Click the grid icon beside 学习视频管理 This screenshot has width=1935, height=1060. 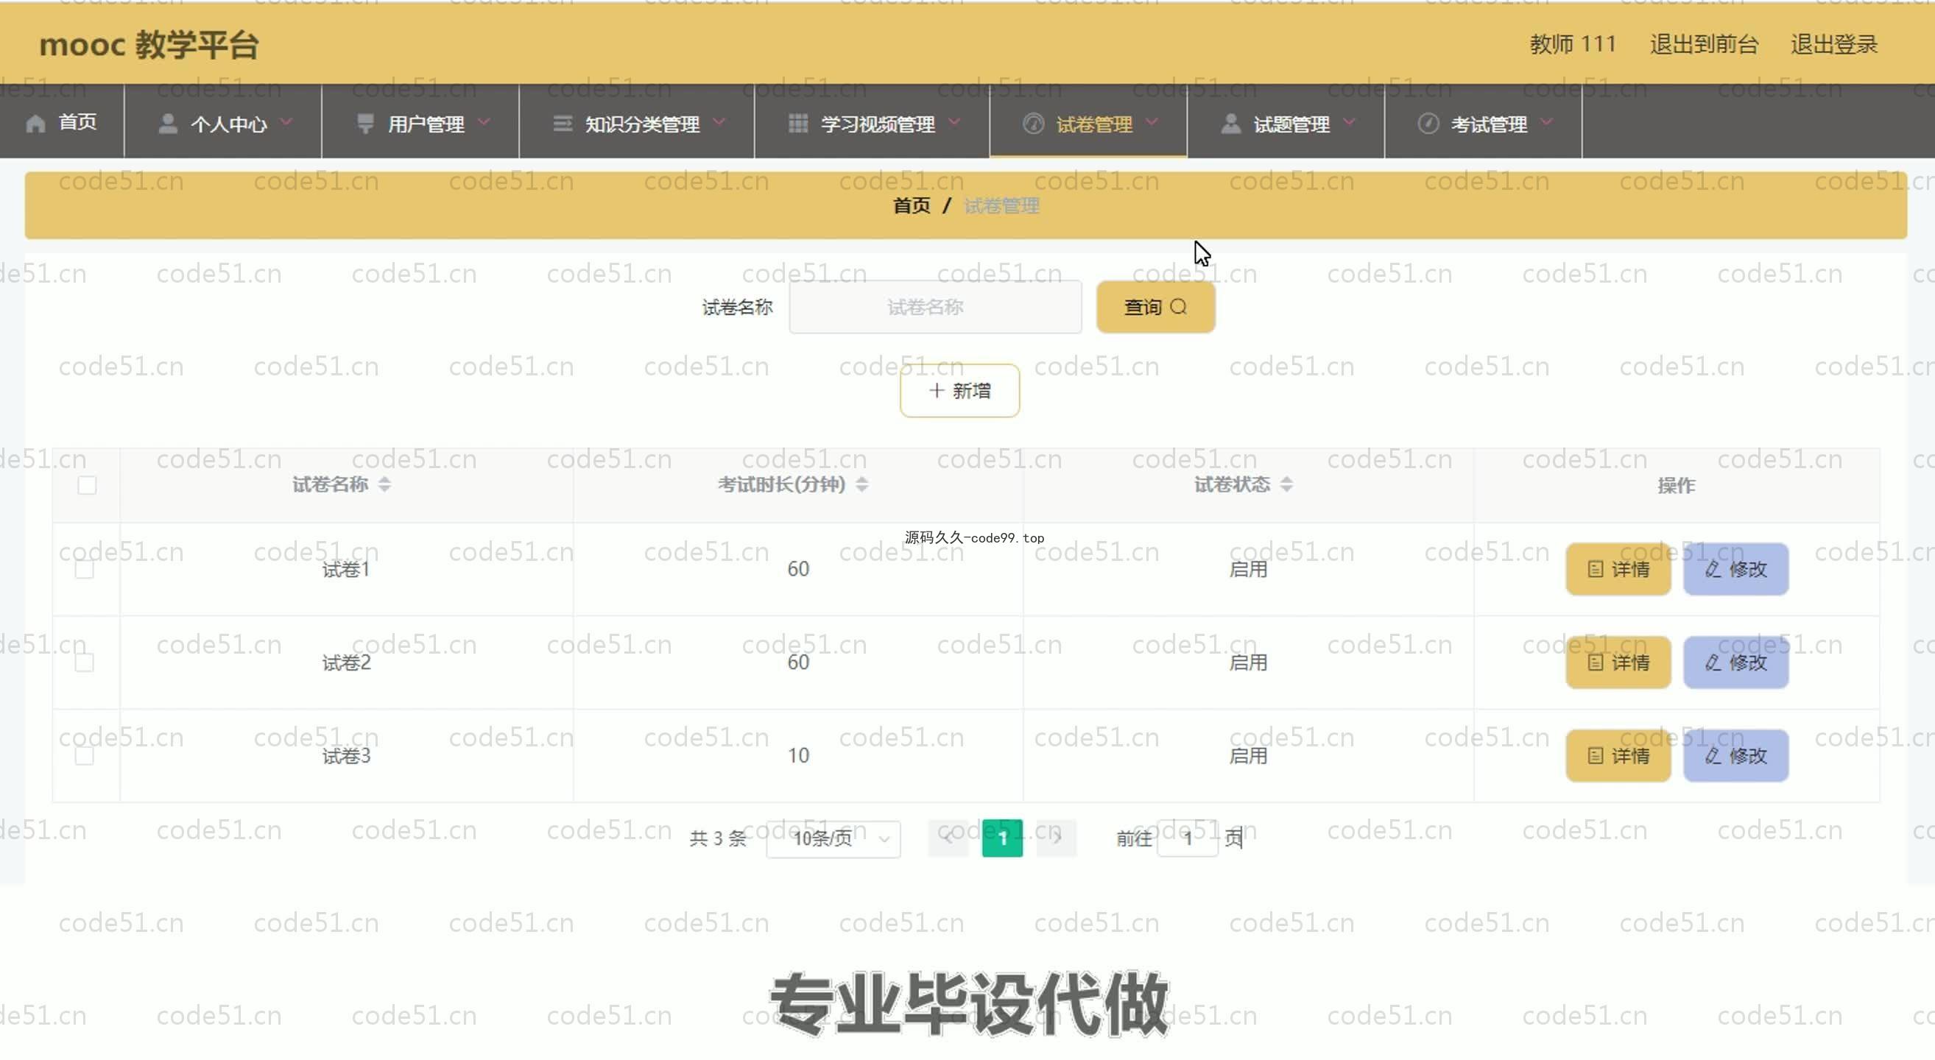[x=797, y=123]
